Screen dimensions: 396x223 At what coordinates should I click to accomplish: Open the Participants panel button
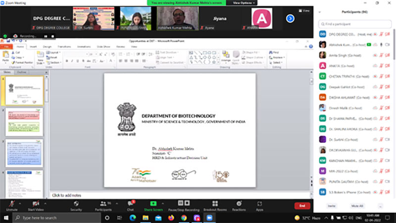click(x=103, y=206)
